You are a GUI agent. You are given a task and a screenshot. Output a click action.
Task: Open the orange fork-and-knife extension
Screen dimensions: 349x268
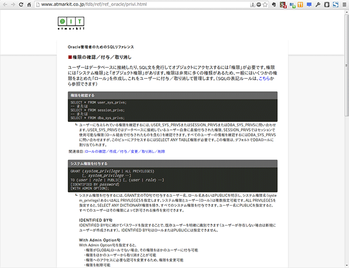(x=300, y=5)
